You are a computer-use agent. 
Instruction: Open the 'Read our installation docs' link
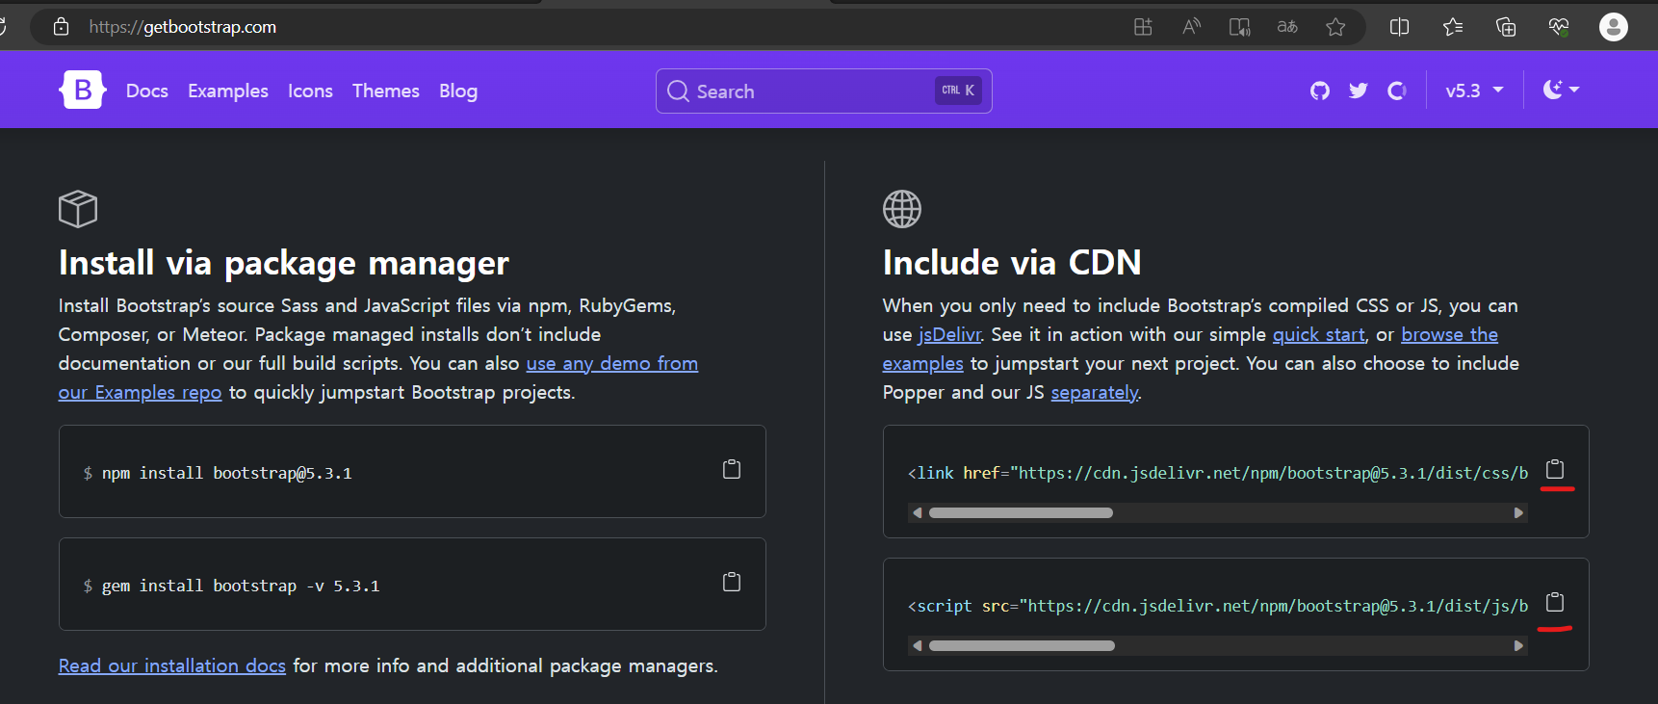coord(172,665)
